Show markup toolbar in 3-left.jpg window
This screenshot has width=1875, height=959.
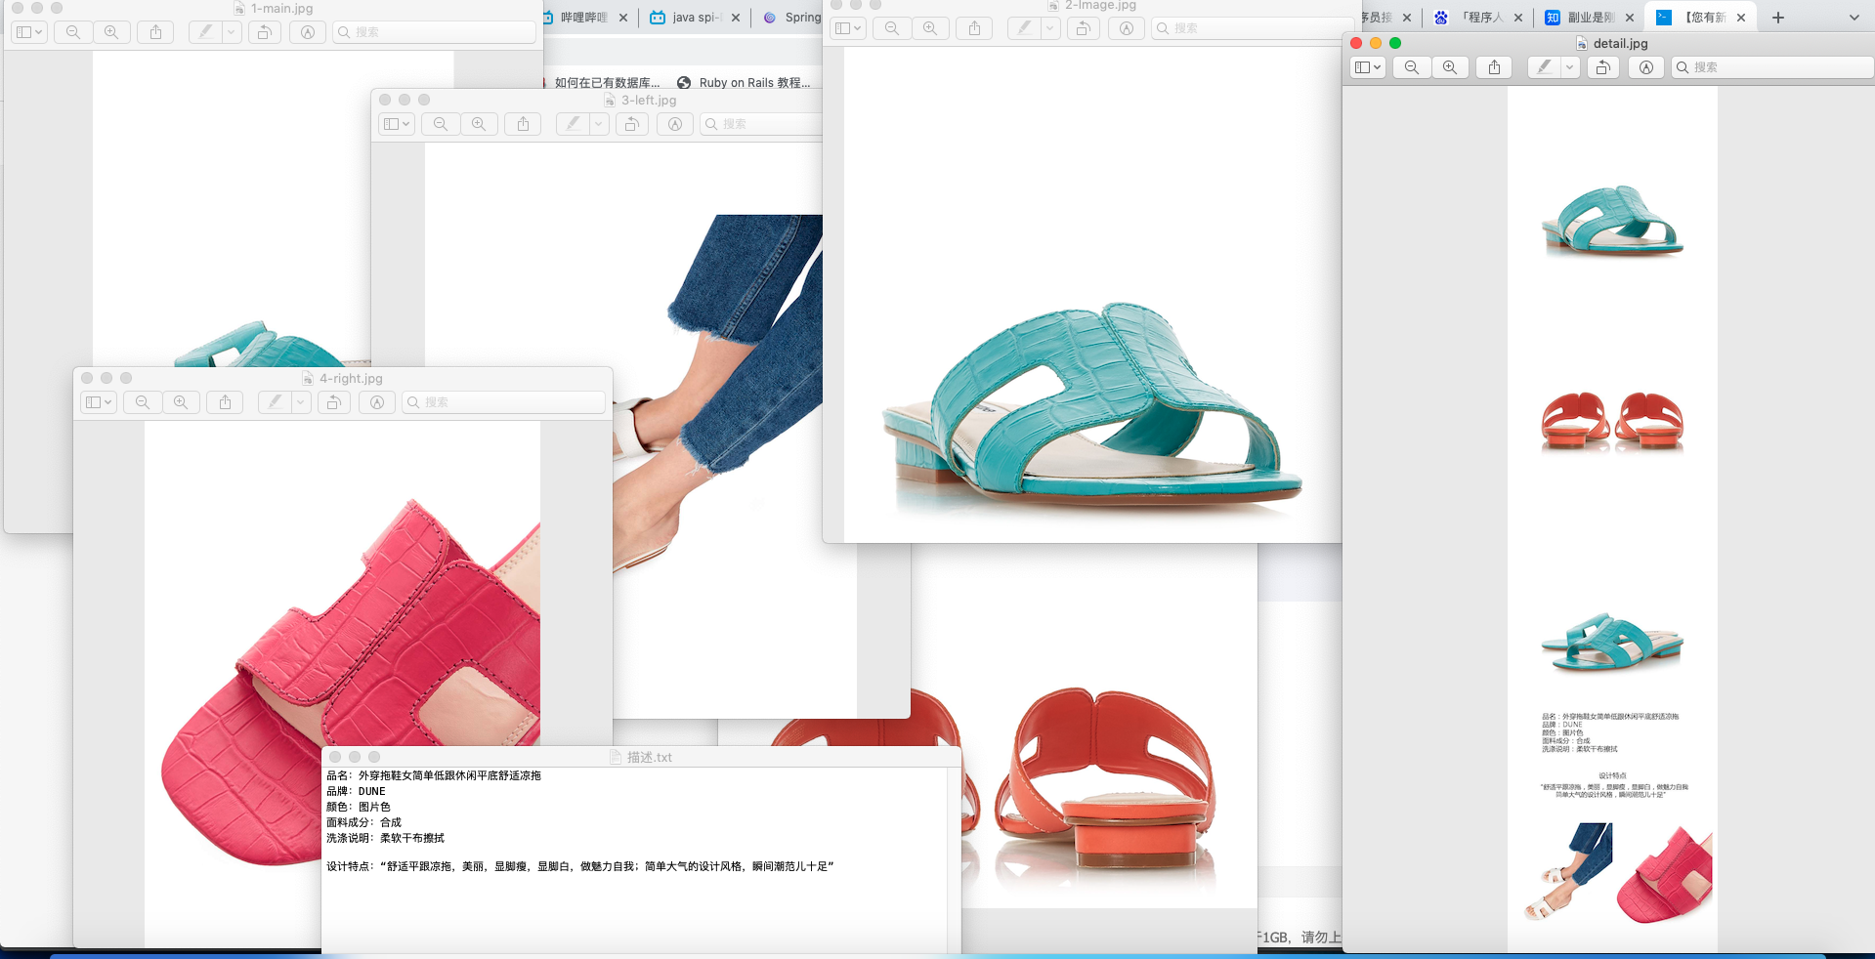(x=675, y=124)
